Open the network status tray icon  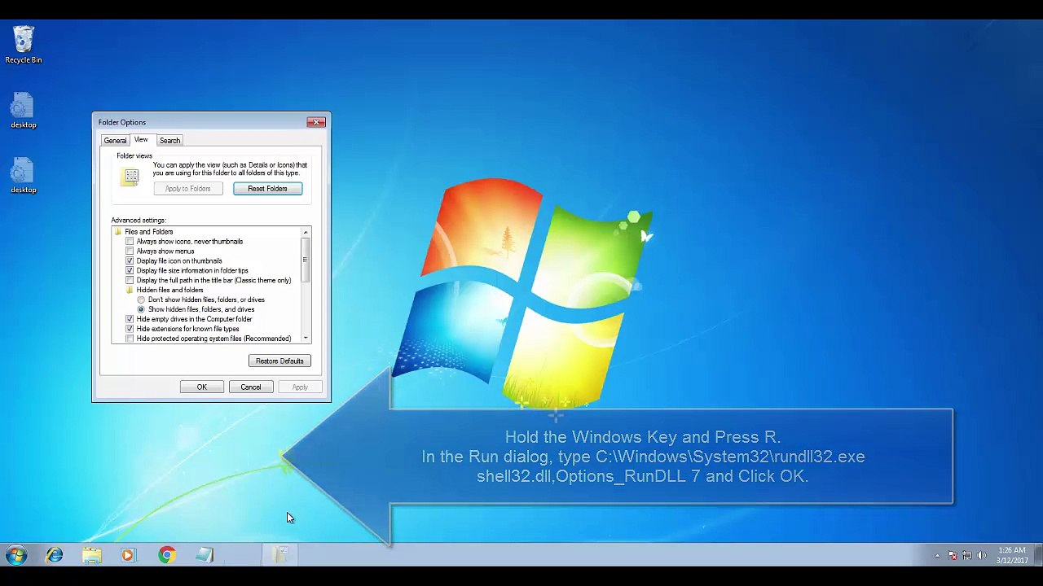click(x=967, y=556)
